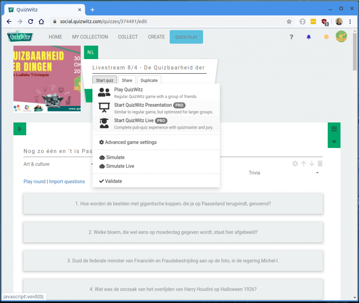Go to HOME in the navigation
Image resolution: width=359 pixels, height=303 pixels.
[55, 37]
